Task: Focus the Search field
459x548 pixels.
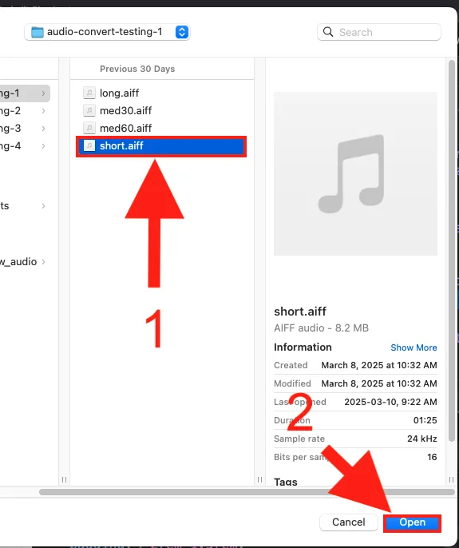Action: (379, 32)
